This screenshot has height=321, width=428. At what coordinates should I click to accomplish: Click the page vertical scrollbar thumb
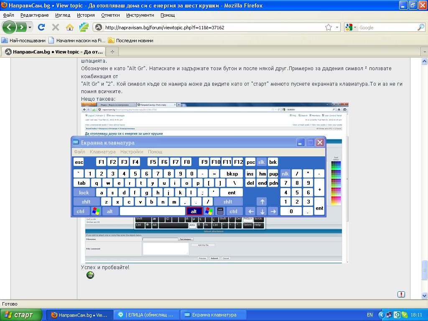coord(425,270)
